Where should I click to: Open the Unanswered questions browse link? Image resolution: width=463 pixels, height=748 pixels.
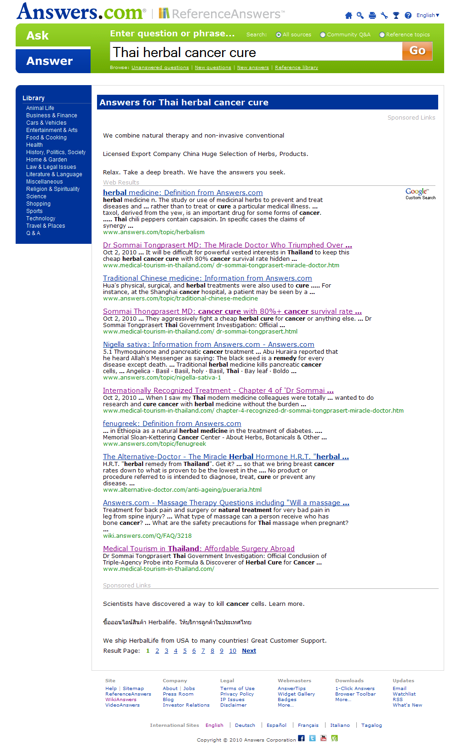[x=160, y=68]
